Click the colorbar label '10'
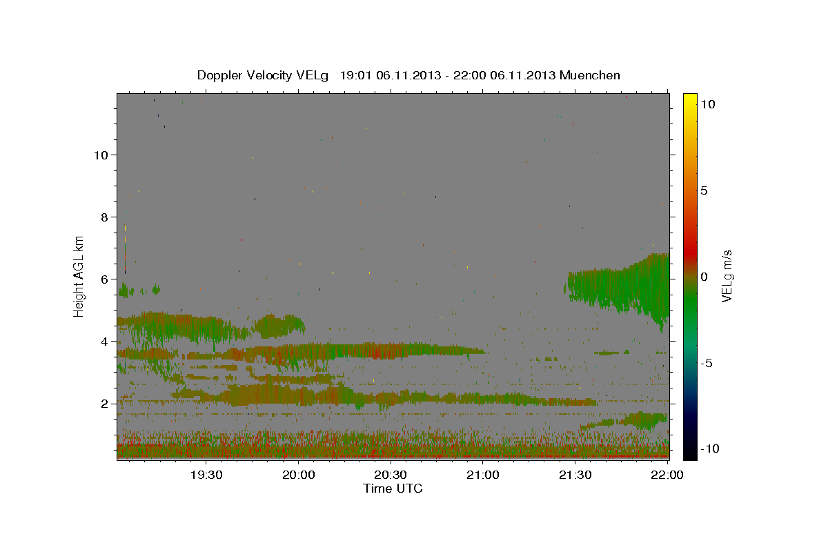Viewport: 828px width, 552px height. click(709, 104)
